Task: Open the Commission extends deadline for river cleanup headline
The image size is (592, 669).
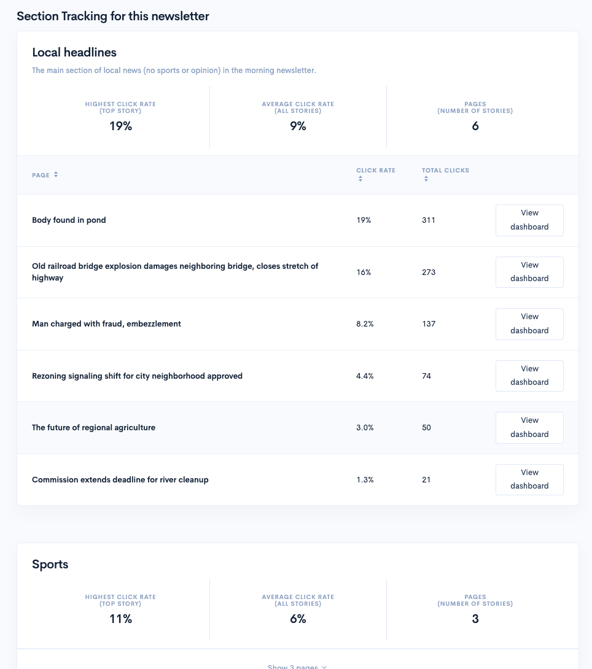Action: point(120,479)
